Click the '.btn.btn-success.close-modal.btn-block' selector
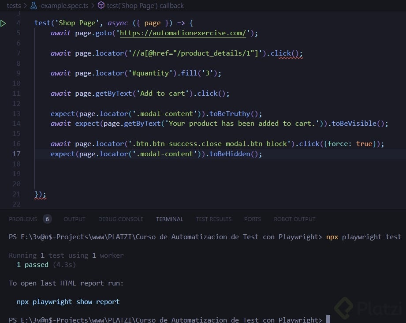Image resolution: width=406 pixels, height=323 pixels. coord(209,144)
